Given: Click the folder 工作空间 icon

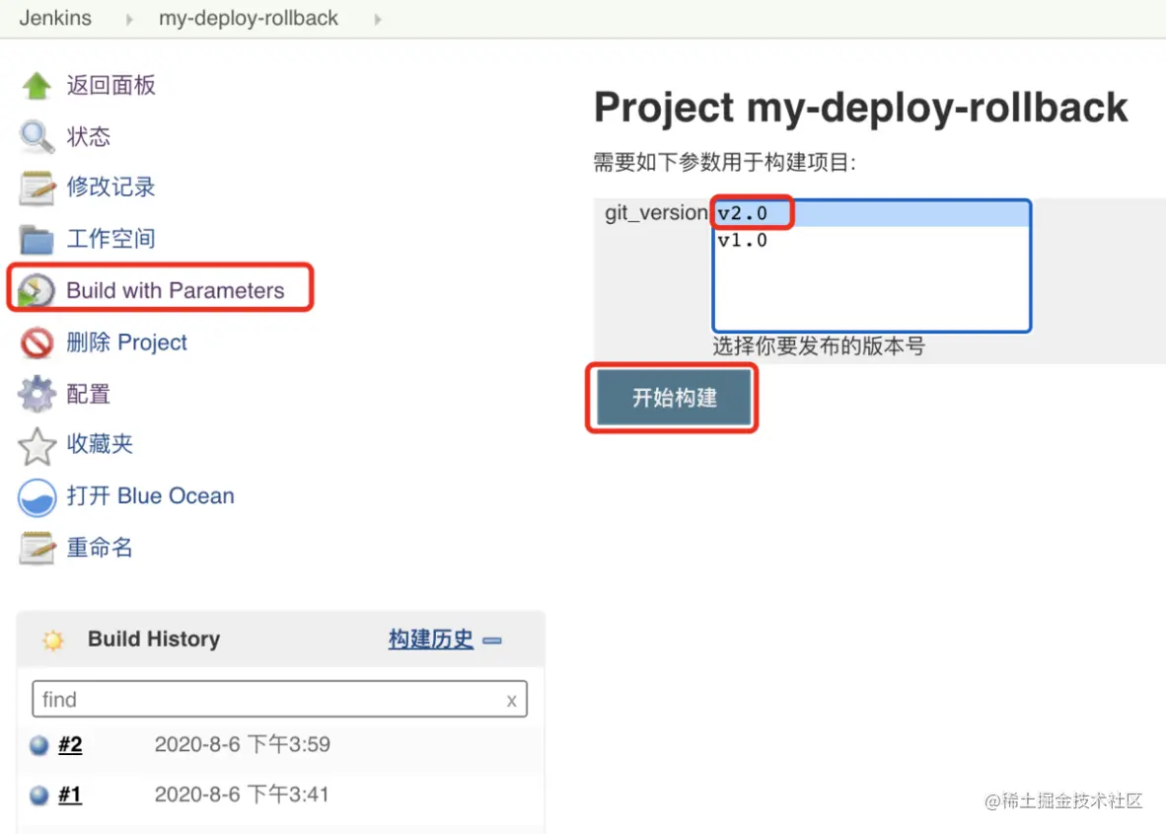Looking at the screenshot, I should point(36,239).
